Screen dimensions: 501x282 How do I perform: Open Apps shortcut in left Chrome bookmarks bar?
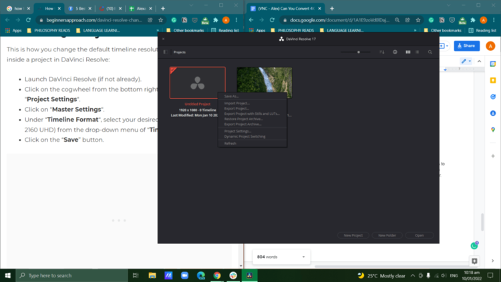(x=13, y=30)
